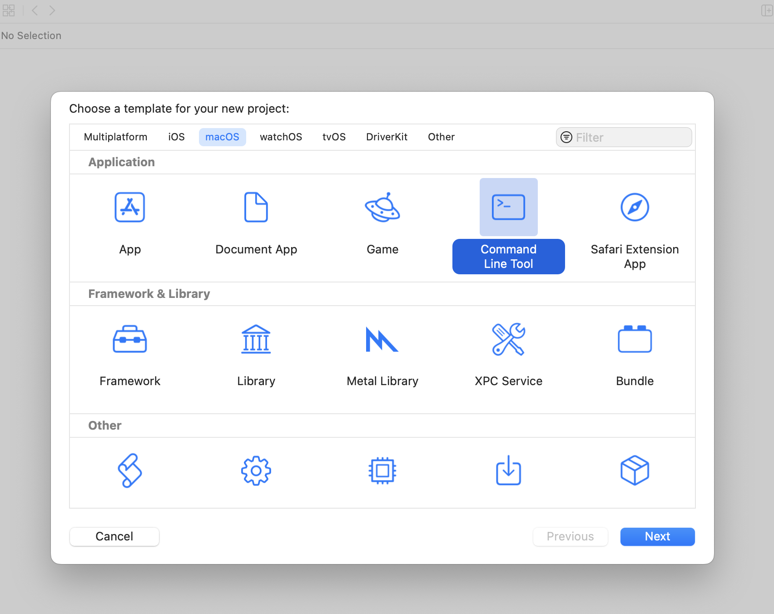Click the filter icon in search field
The height and width of the screenshot is (614, 774).
[x=566, y=137]
